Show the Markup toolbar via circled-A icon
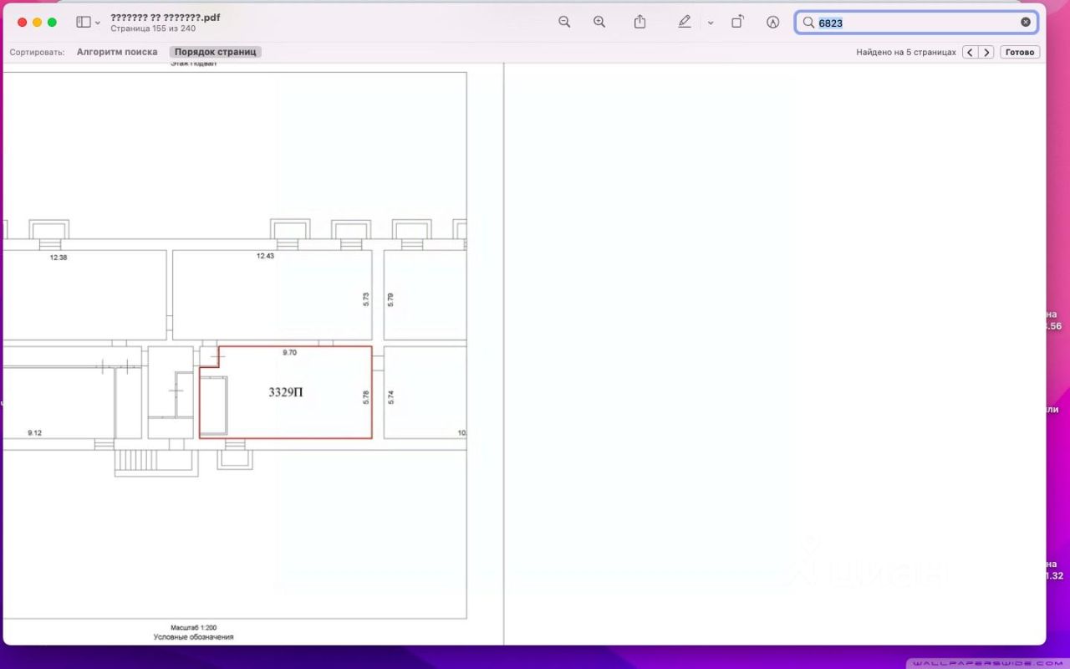 pyautogui.click(x=773, y=23)
